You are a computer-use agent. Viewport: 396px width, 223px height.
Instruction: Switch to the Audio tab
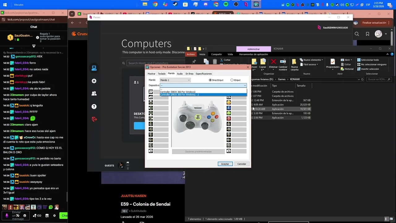[x=180, y=74]
